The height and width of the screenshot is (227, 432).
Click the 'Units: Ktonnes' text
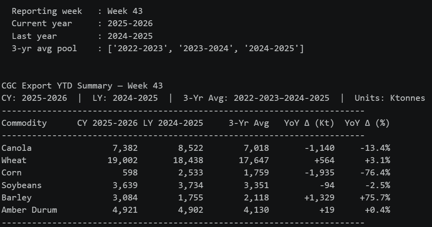pyautogui.click(x=390, y=98)
